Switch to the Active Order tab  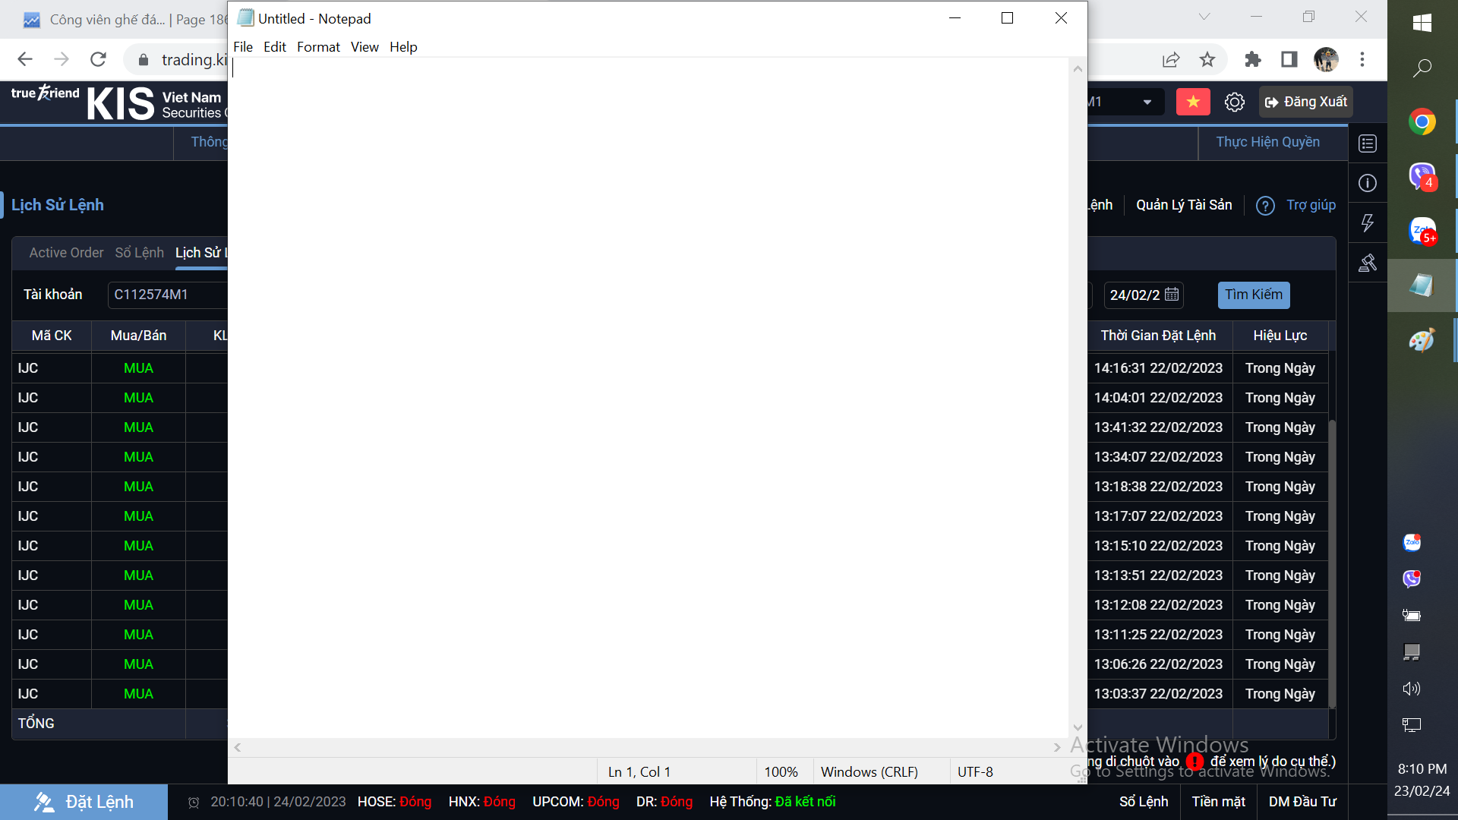pyautogui.click(x=66, y=253)
